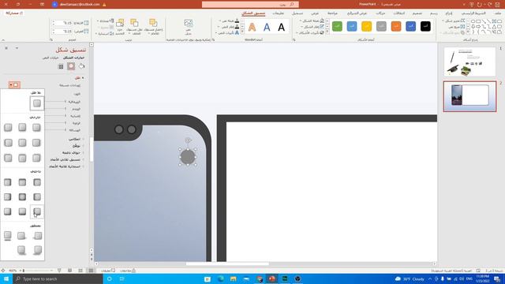Choose the black WordArt letter A style

click(x=281, y=27)
